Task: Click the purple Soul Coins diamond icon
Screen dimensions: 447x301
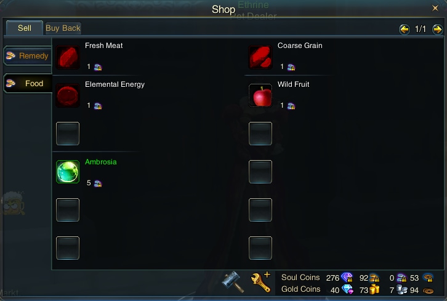Action: [x=347, y=278]
